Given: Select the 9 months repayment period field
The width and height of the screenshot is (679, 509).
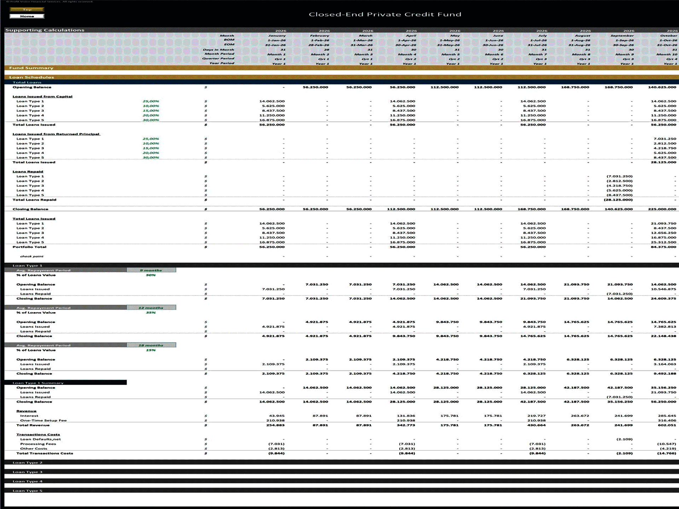Looking at the screenshot, I should (151, 270).
